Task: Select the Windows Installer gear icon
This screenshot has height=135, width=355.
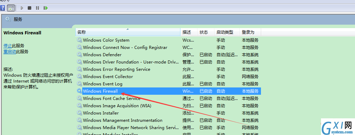Action: 79,113
